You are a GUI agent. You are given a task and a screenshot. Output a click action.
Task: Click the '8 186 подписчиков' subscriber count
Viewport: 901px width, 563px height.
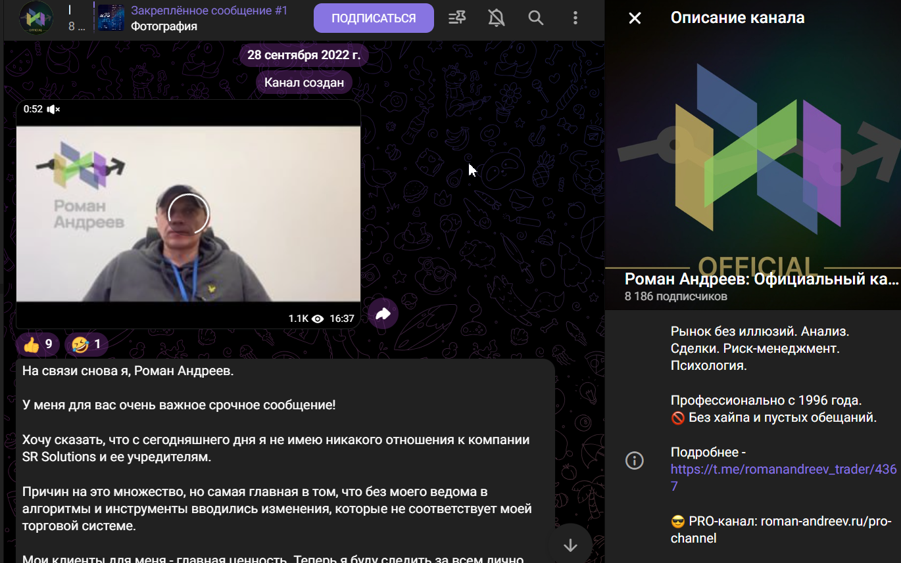click(x=676, y=296)
